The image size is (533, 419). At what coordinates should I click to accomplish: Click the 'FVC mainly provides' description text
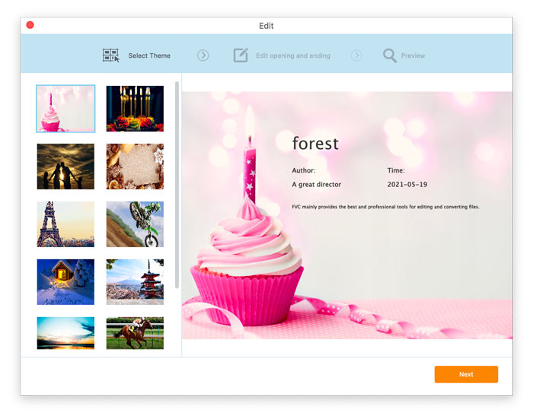point(385,206)
